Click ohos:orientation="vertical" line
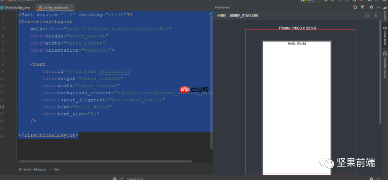Viewport: 388px width, 180px height. click(72, 50)
